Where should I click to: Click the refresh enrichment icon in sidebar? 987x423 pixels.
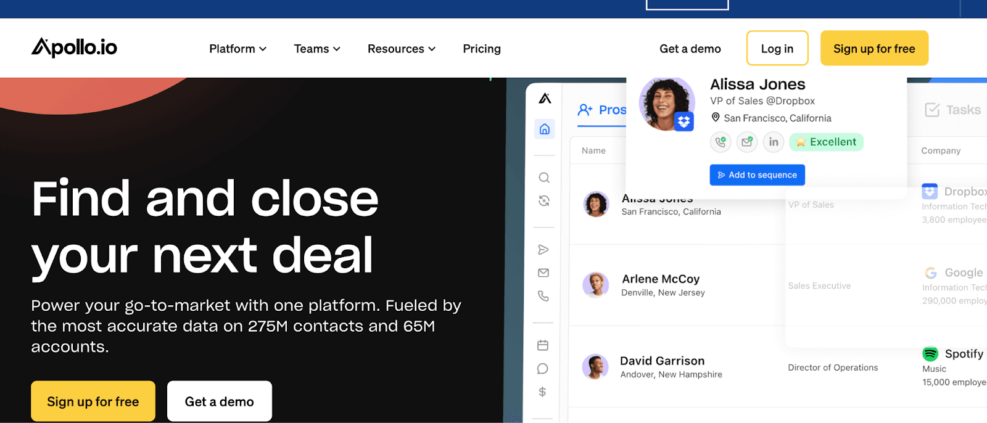pyautogui.click(x=544, y=200)
